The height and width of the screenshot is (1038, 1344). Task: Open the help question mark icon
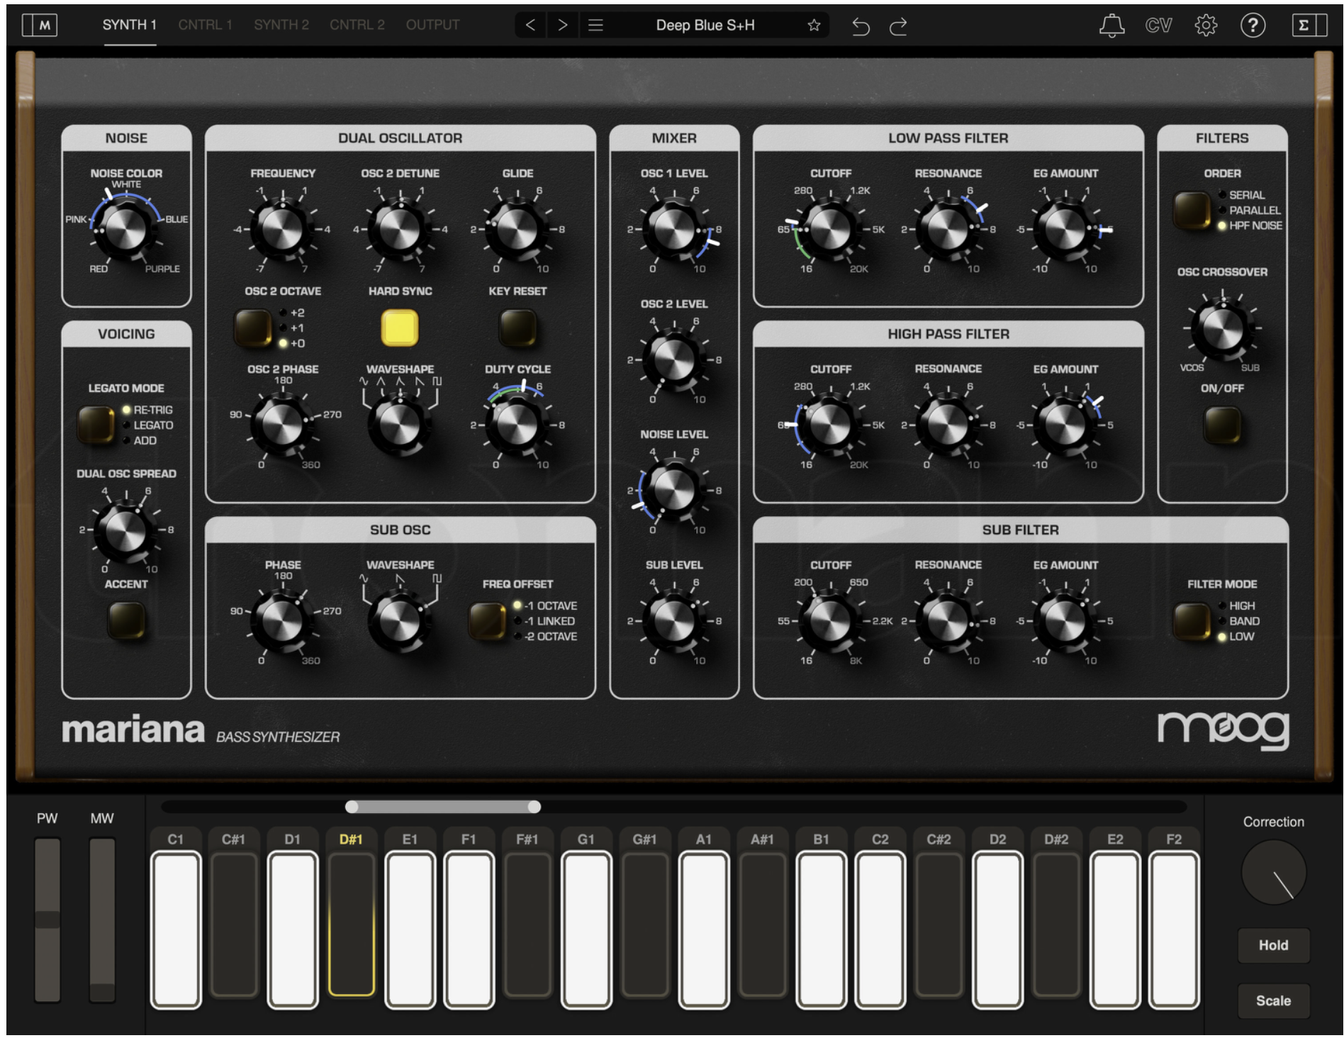[x=1253, y=26]
